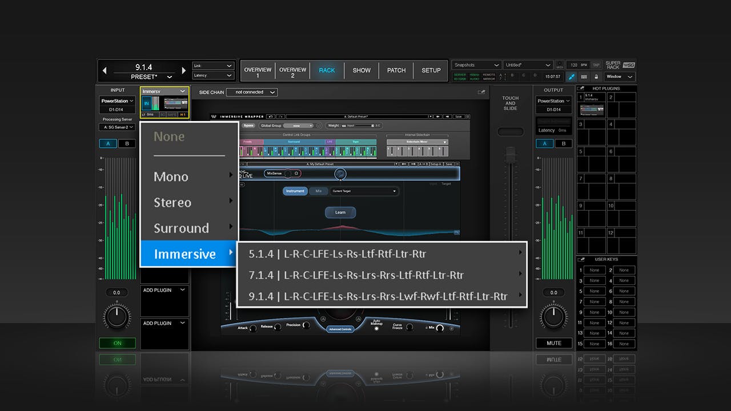
Task: Mute the output channel
Action: (553, 343)
